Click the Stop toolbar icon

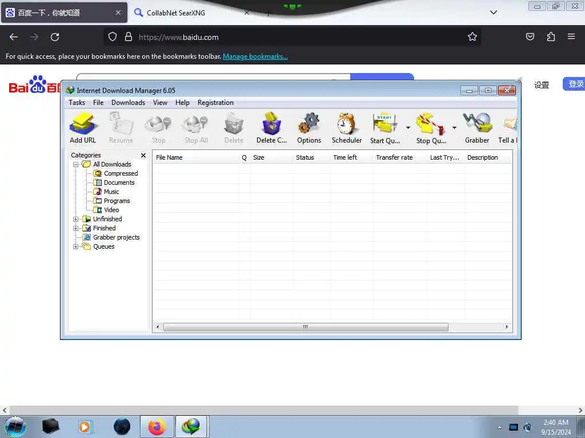point(158,128)
